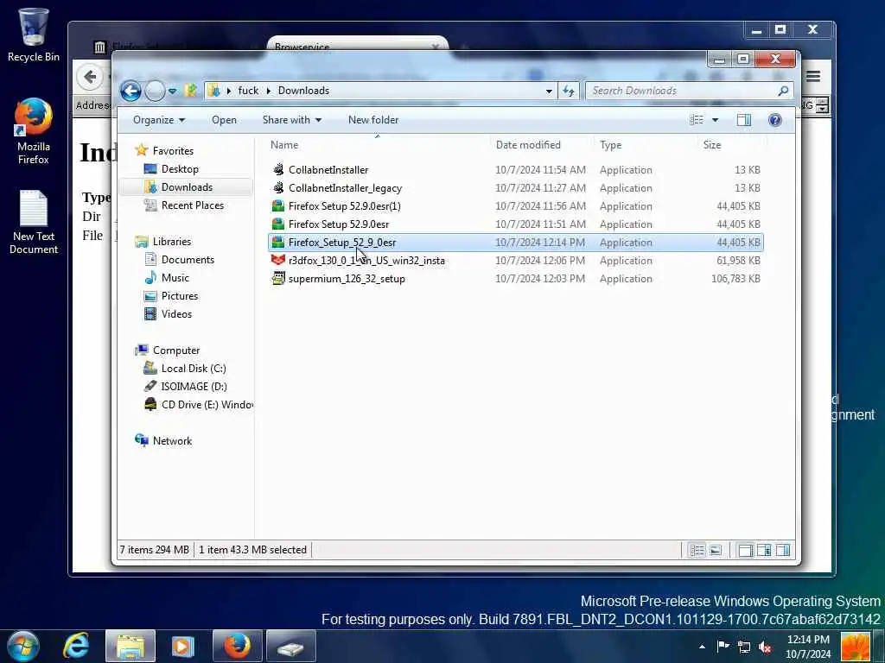Click the 'fuck' breadcrumb in address bar
885x663 pixels.
(248, 91)
